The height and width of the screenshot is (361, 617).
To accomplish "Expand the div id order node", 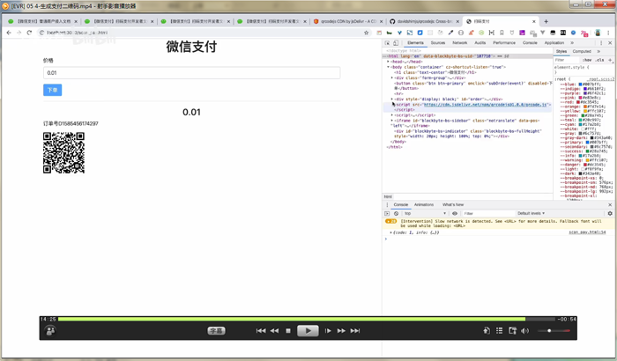I will tap(392, 99).
